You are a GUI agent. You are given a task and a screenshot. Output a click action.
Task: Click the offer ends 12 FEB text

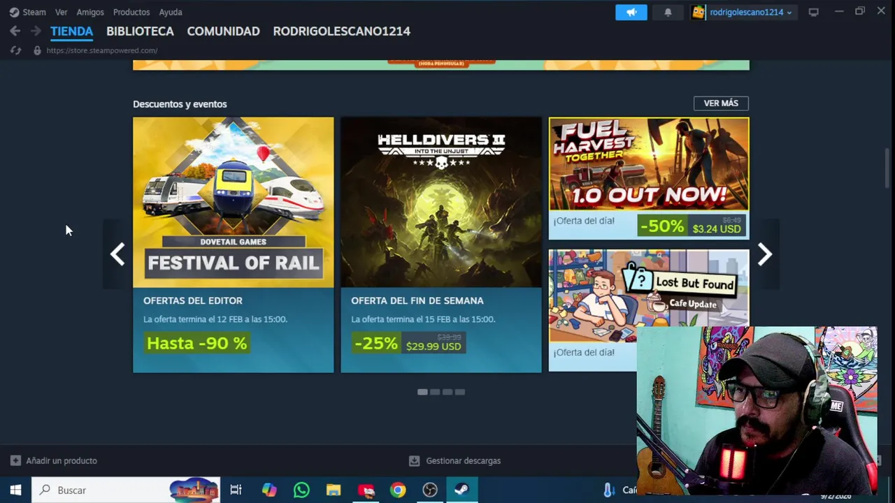coord(215,319)
